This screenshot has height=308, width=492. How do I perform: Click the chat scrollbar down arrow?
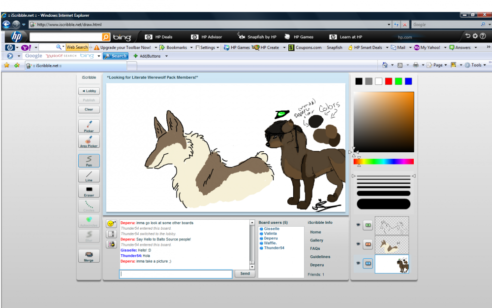252,267
